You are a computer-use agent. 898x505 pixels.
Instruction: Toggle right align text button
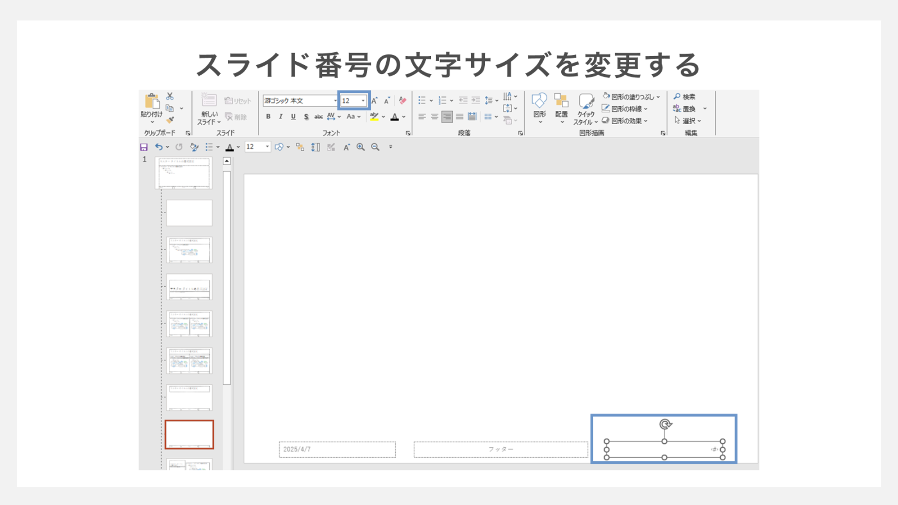click(x=447, y=117)
